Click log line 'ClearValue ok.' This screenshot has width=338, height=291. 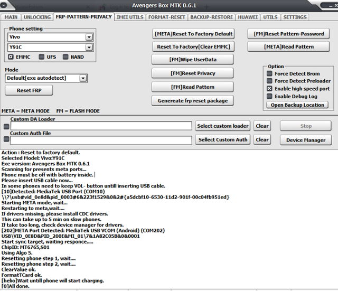click(x=18, y=269)
